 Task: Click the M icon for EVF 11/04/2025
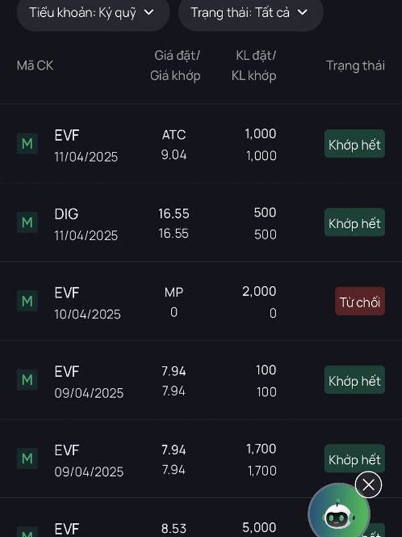click(27, 144)
